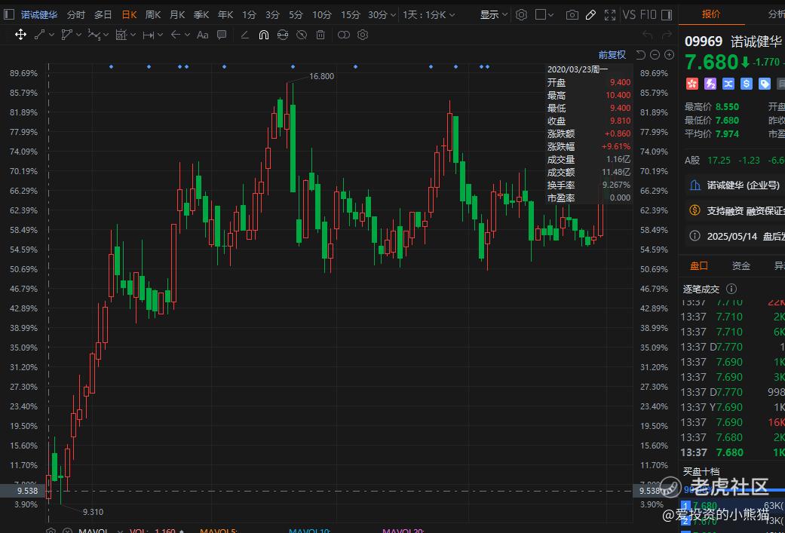The image size is (785, 533).
Task: Zoom in chart with plus icon
Action: pyautogui.click(x=669, y=54)
